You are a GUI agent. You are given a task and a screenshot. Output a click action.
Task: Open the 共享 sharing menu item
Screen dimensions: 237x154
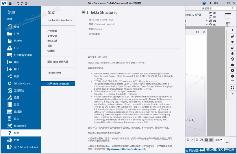21,76
